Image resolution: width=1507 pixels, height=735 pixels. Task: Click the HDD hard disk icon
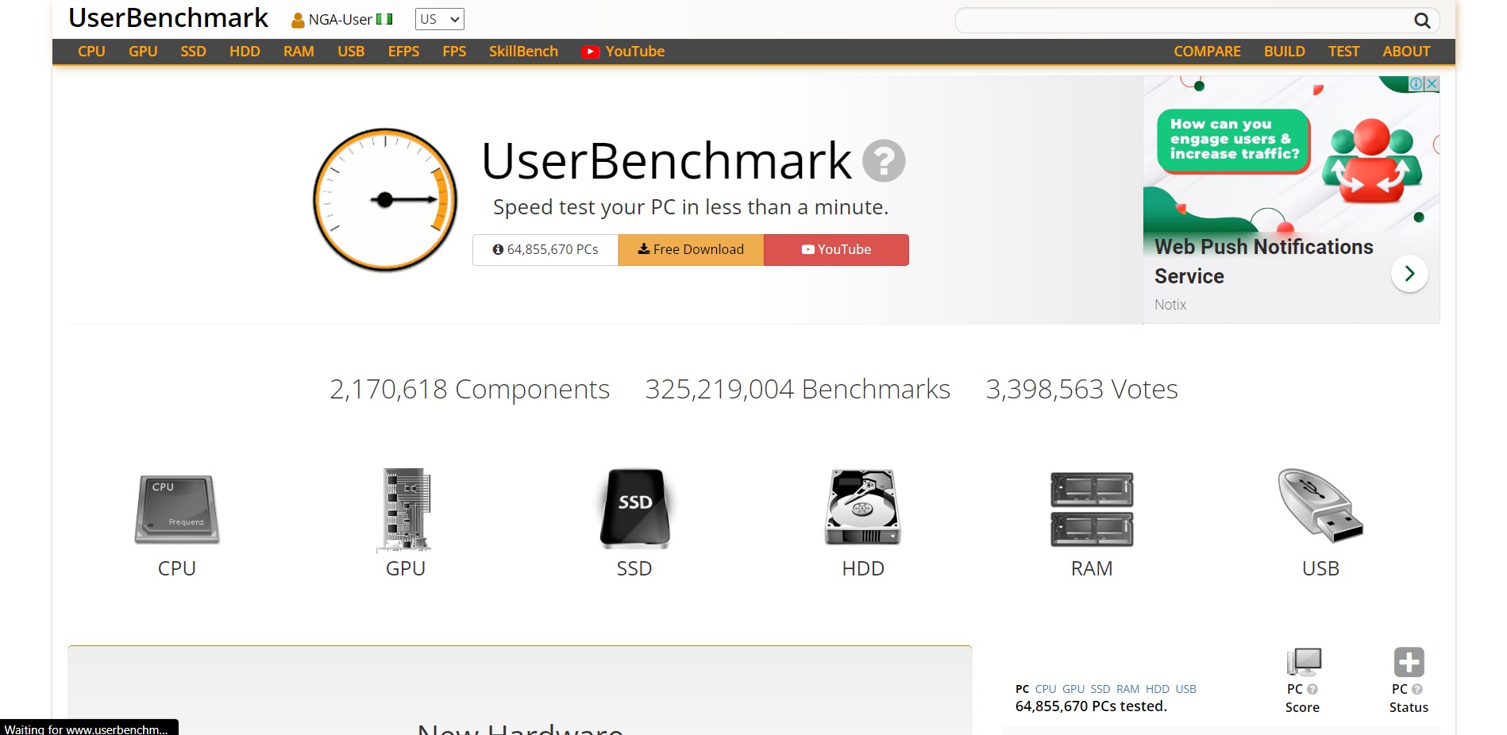pyautogui.click(x=863, y=507)
